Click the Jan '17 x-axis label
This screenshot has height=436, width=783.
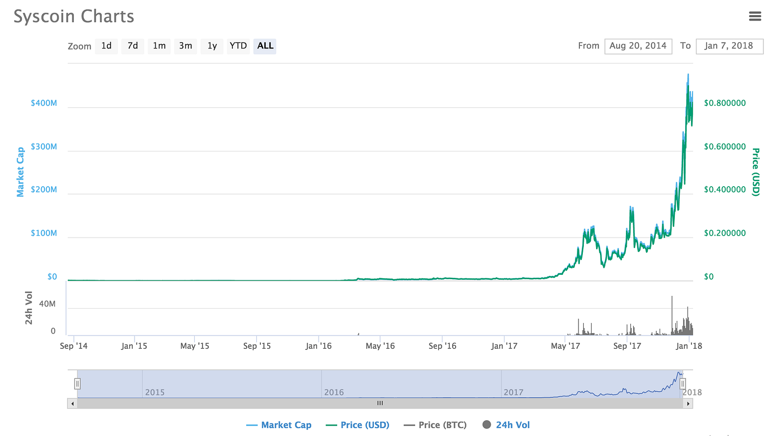click(504, 346)
